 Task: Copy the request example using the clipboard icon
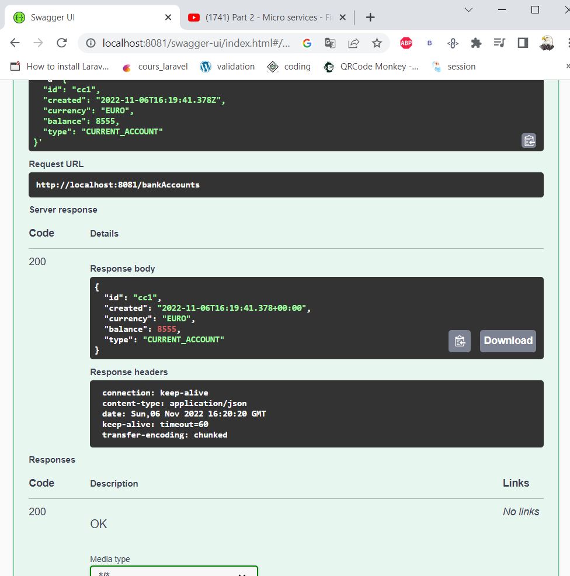529,140
